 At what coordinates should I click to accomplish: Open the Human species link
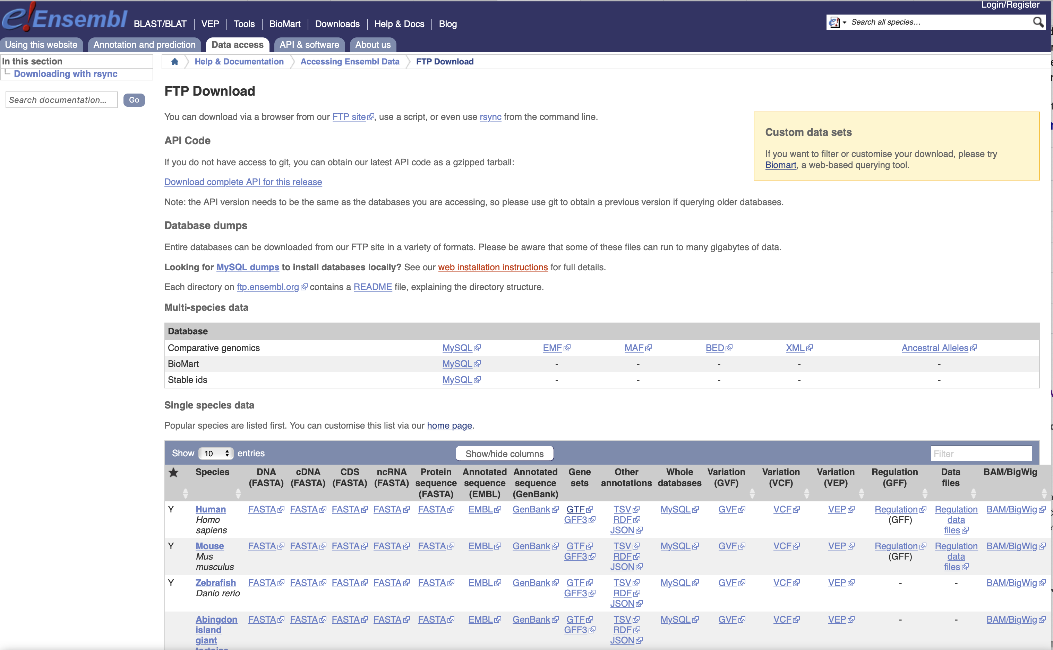(x=211, y=509)
